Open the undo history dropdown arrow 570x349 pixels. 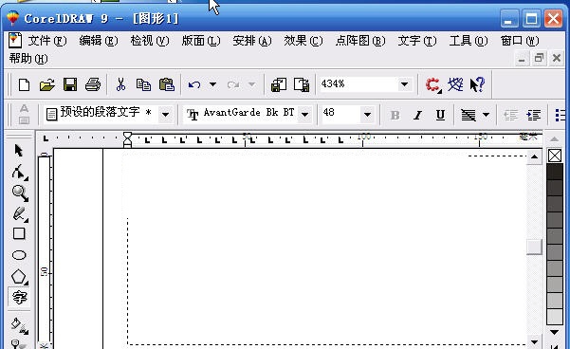[x=212, y=85]
